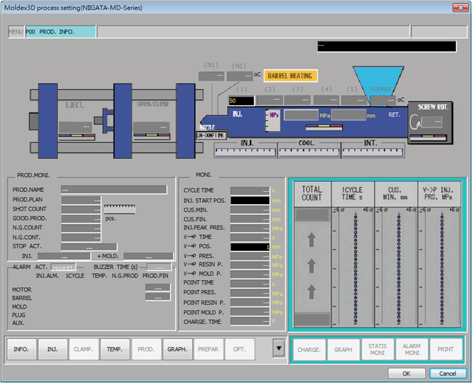Click the PROD.PLAN value field
The width and height of the screenshot is (472, 383).
81,200
